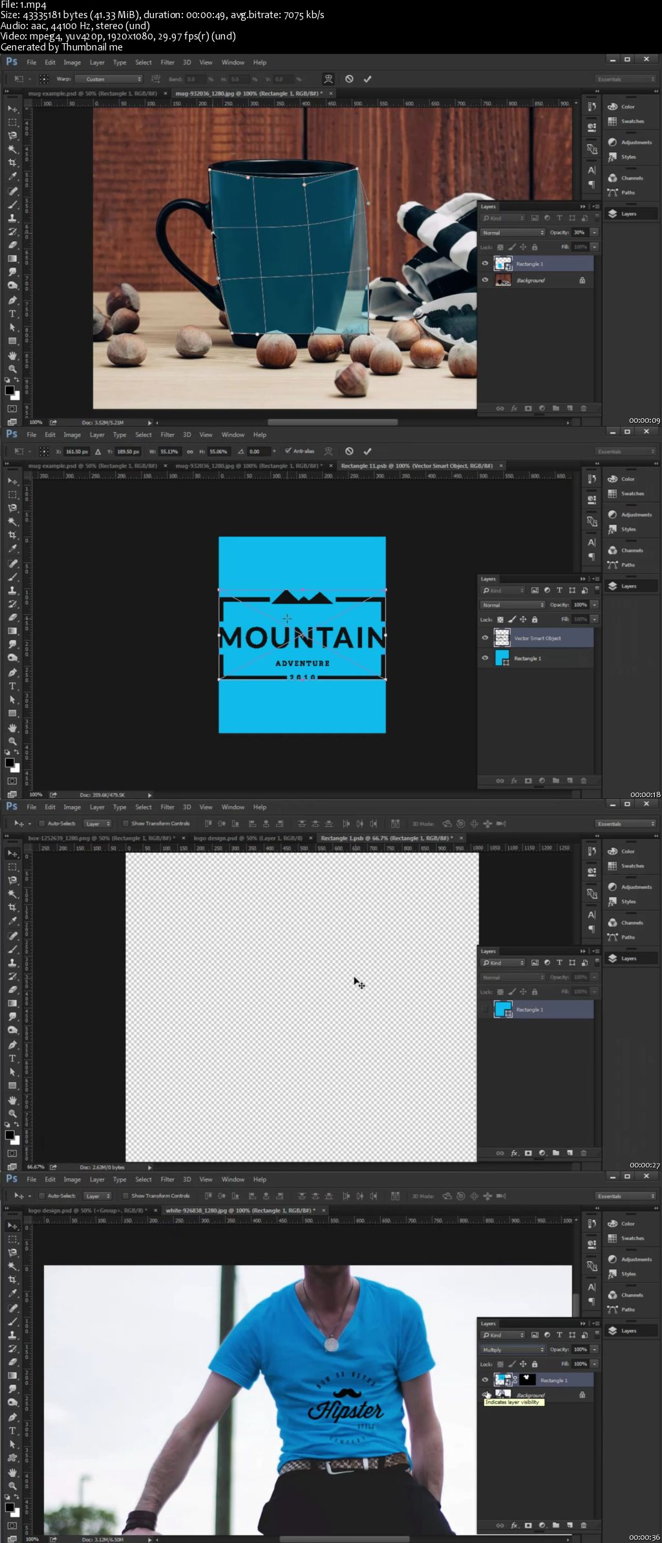The image size is (662, 1543).
Task: Open the Warp Custom dropdown
Action: tap(109, 79)
